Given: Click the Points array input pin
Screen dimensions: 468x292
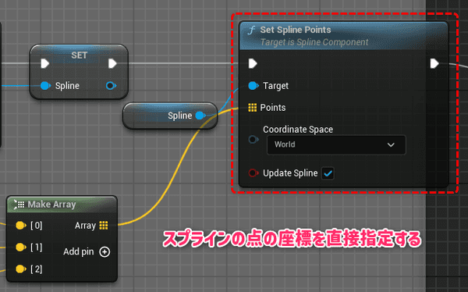Looking at the screenshot, I should [x=253, y=107].
